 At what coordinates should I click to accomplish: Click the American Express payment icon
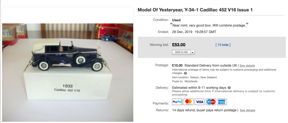pyautogui.click(x=222, y=102)
